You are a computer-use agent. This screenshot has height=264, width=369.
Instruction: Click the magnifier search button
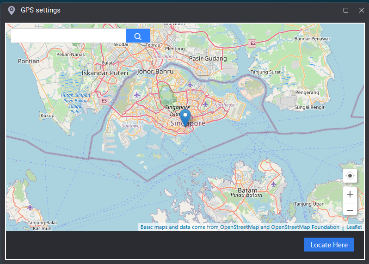[137, 36]
